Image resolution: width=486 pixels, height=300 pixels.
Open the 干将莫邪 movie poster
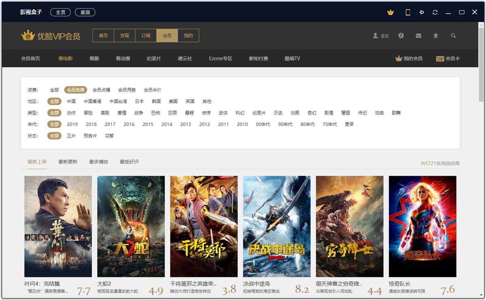204,226
